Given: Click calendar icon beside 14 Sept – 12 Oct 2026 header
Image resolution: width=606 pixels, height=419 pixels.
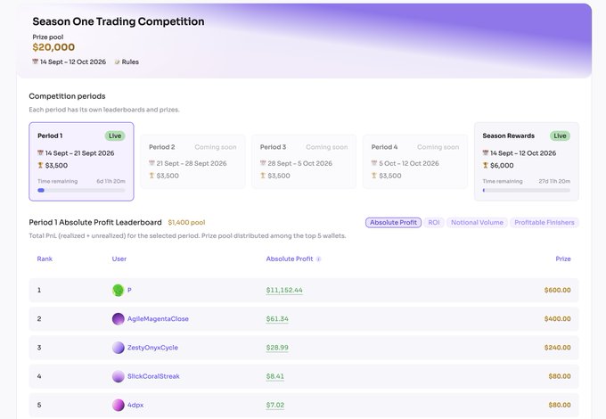Looking at the screenshot, I should [x=35, y=62].
